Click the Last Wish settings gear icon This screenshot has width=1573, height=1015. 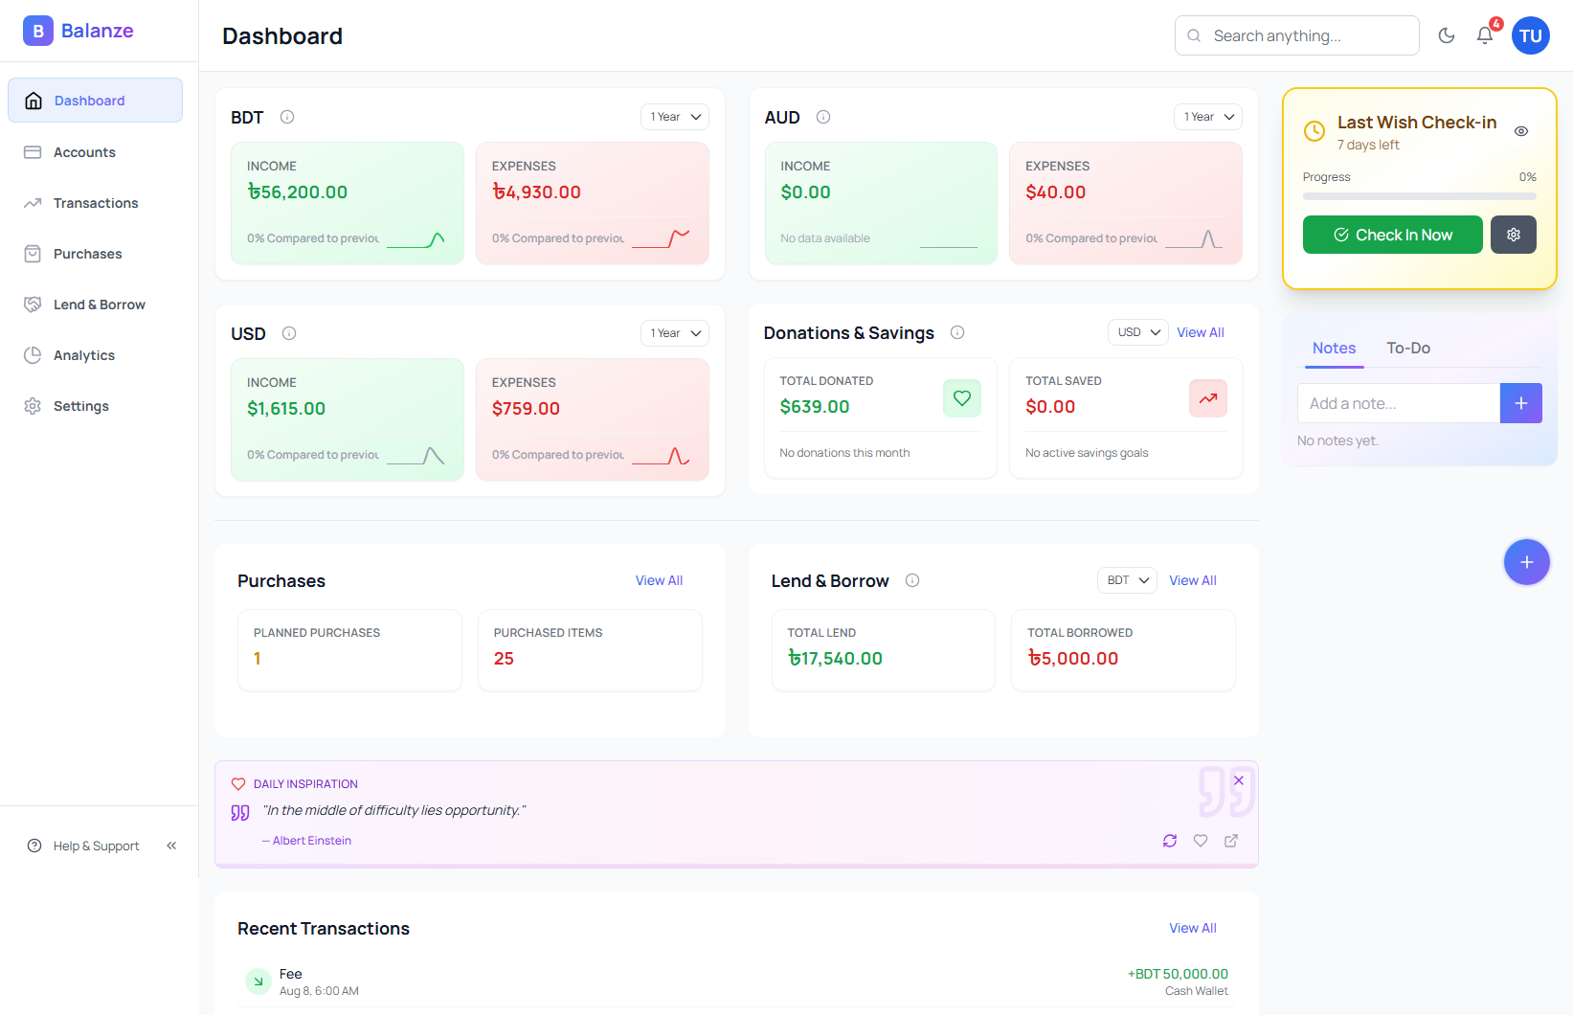1513,235
